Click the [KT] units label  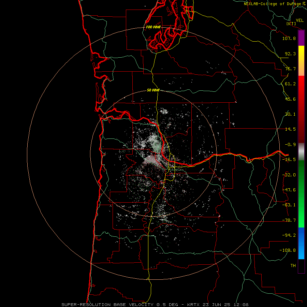pos(291,24)
